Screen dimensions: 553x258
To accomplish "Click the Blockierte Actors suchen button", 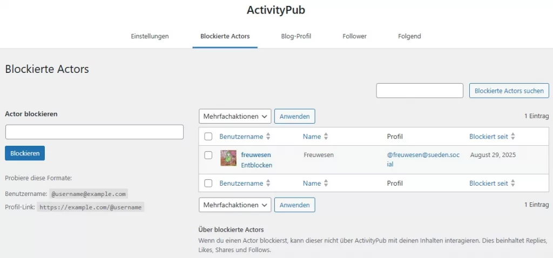I will (x=509, y=91).
